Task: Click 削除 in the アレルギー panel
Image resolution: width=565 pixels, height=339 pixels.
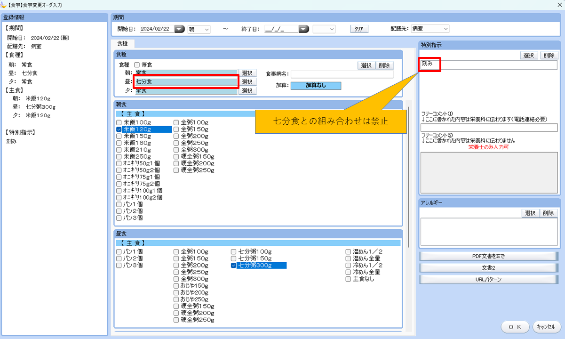Action: pyautogui.click(x=549, y=213)
